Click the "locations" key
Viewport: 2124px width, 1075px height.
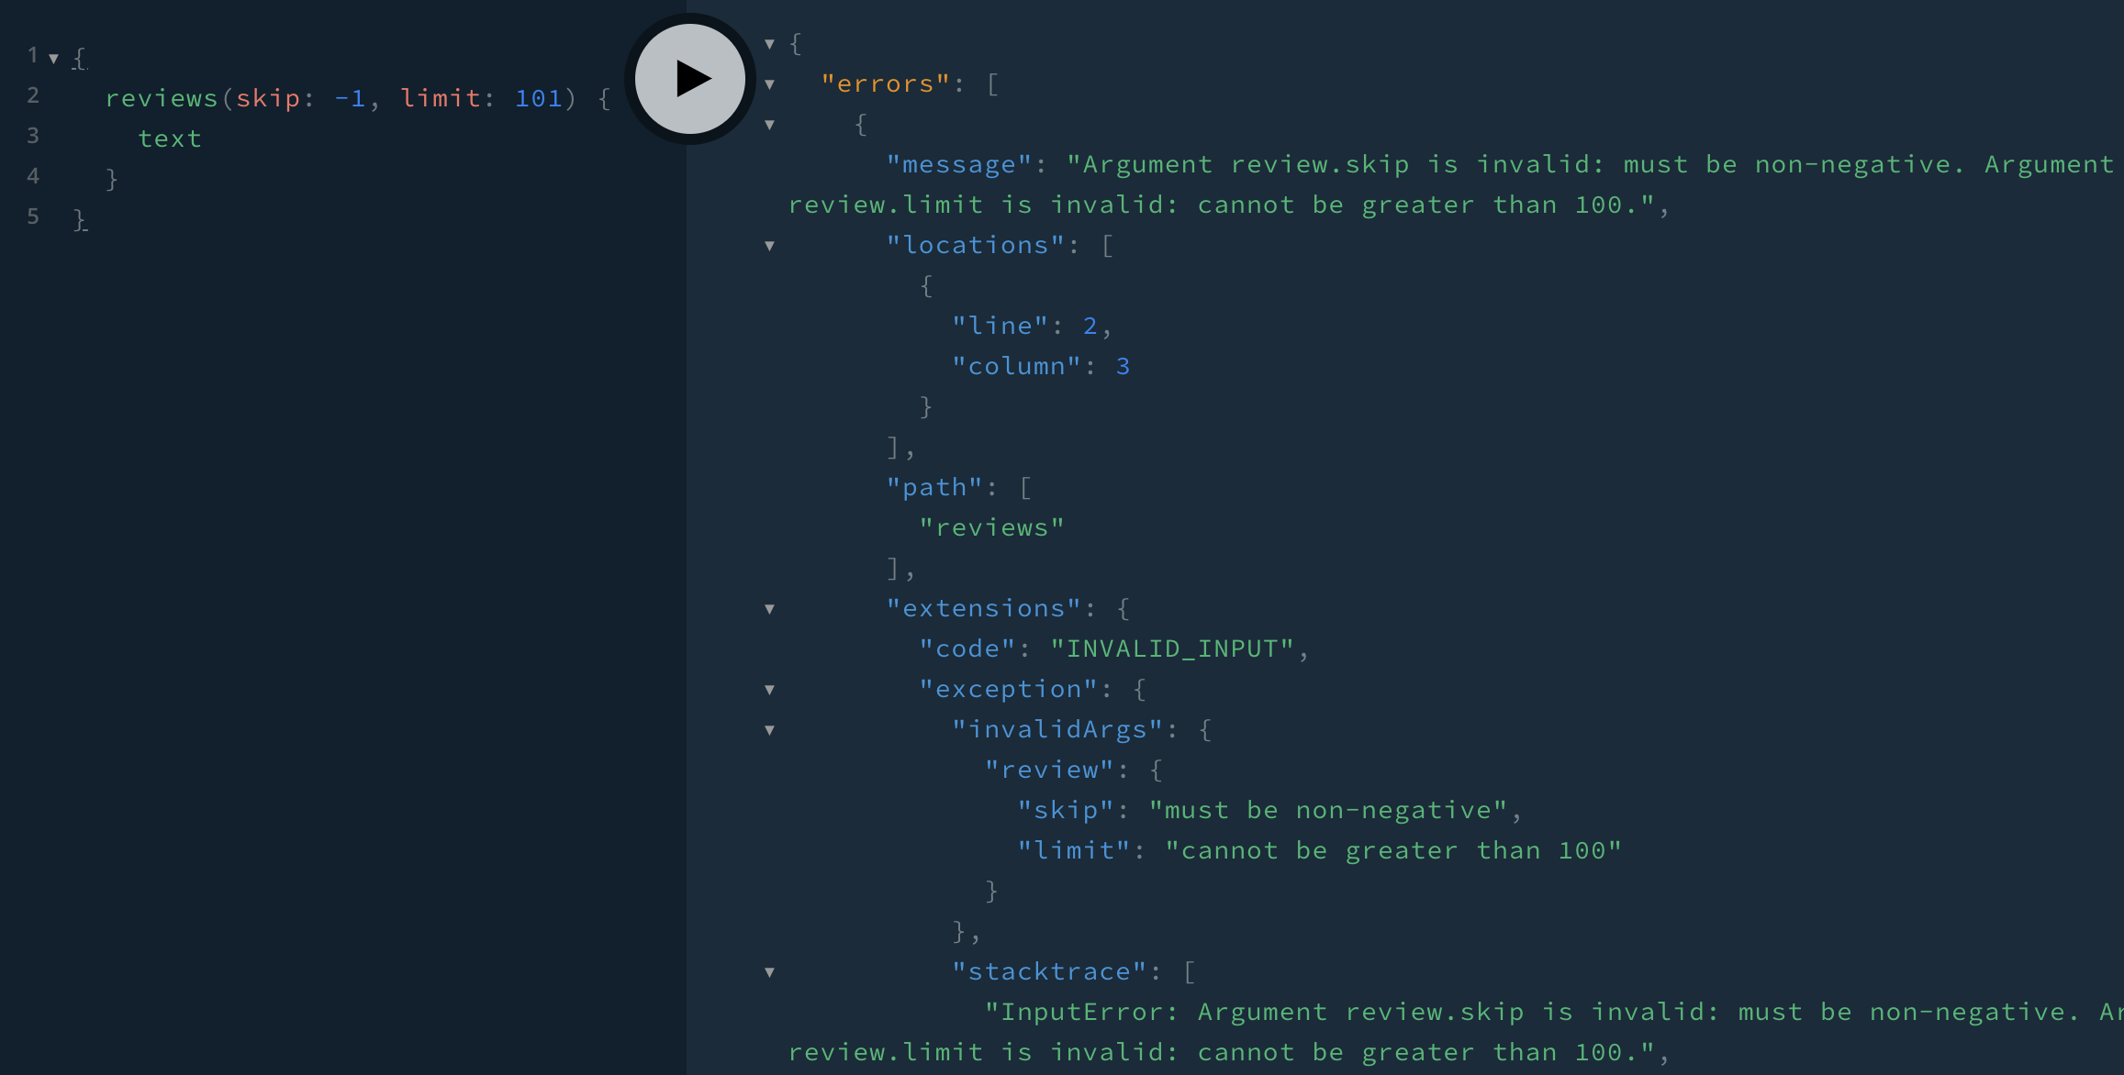tap(975, 246)
